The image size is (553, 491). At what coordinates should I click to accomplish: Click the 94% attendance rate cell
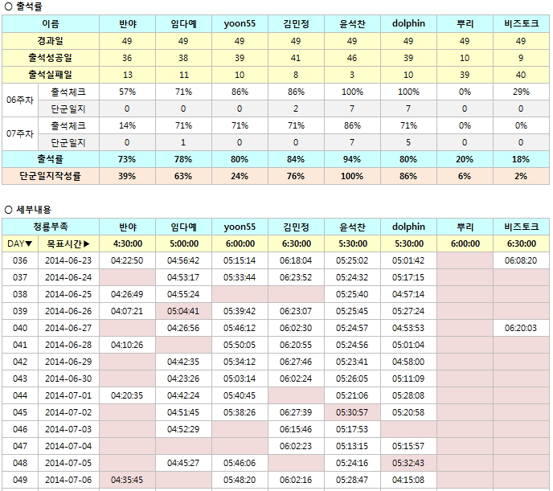point(352,159)
